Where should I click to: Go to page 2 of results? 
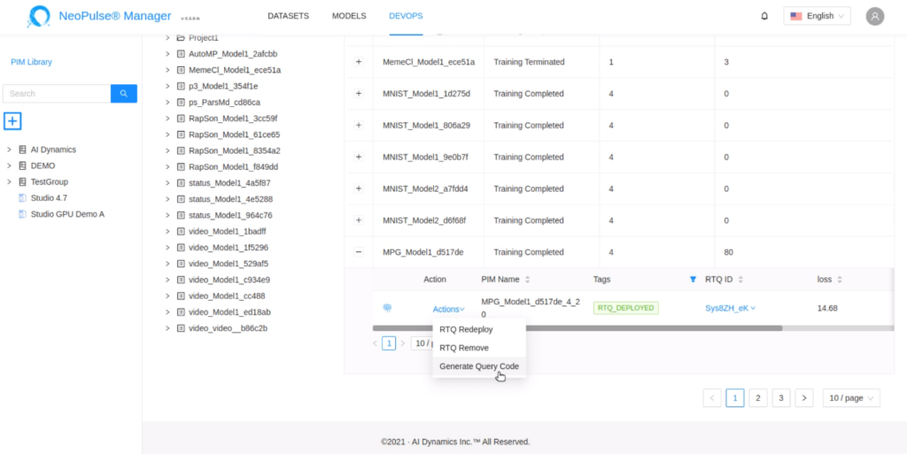[x=757, y=398]
